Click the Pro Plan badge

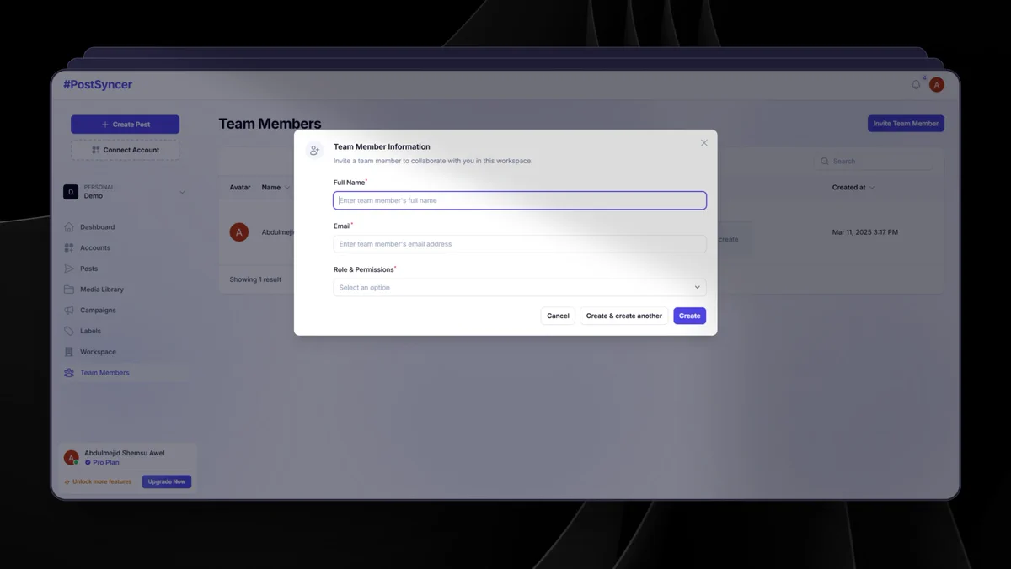[102, 463]
